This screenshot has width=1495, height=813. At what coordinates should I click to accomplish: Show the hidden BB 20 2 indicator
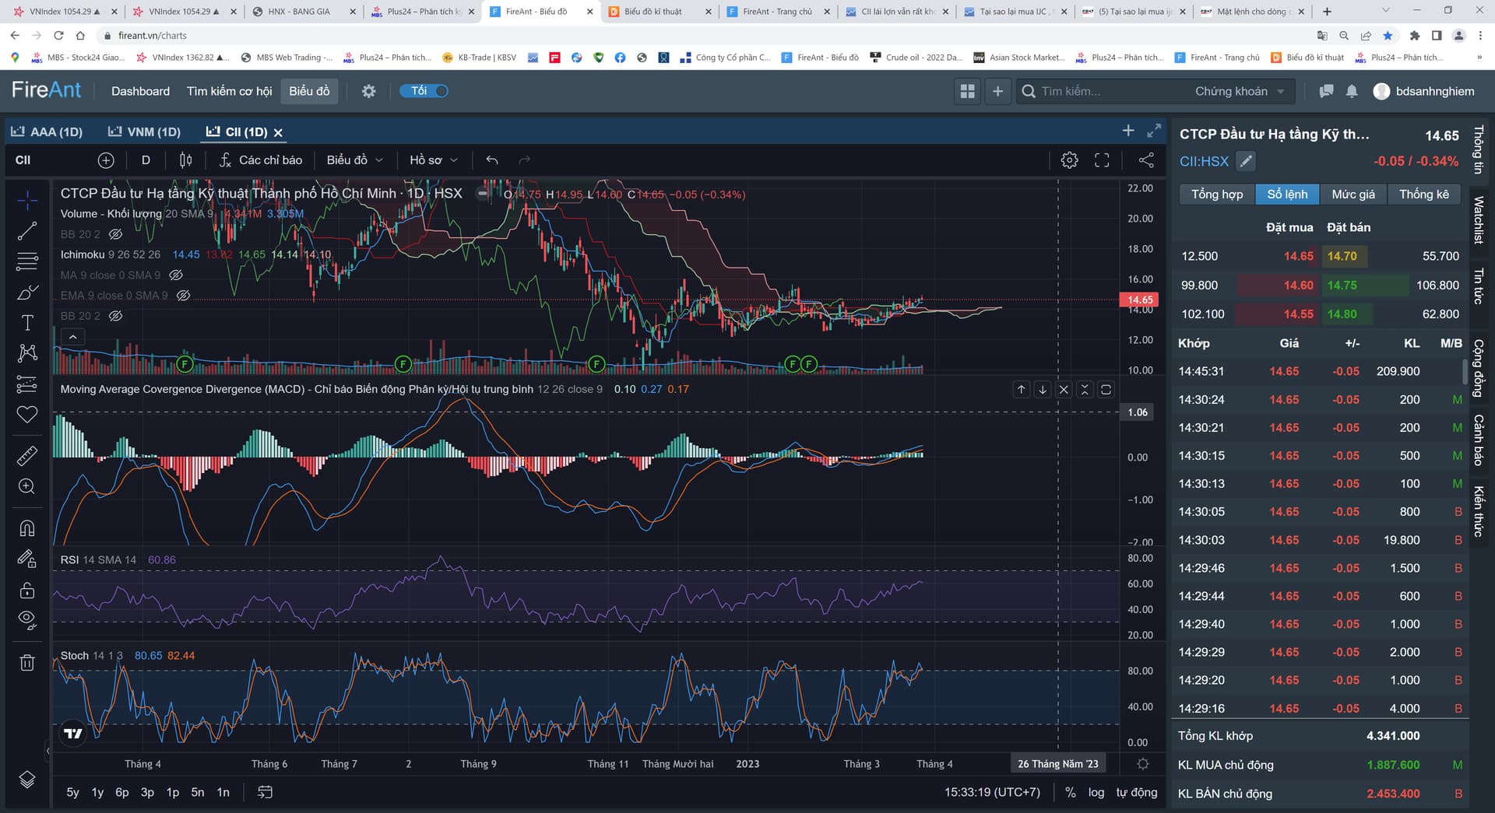116,234
